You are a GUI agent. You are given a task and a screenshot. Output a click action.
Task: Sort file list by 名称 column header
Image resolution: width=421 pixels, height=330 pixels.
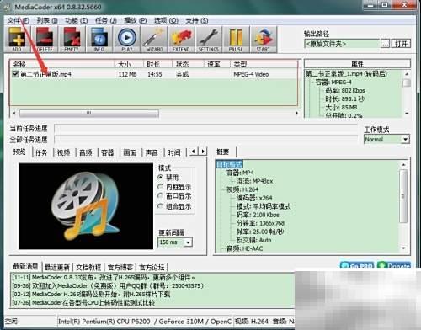tap(62, 64)
